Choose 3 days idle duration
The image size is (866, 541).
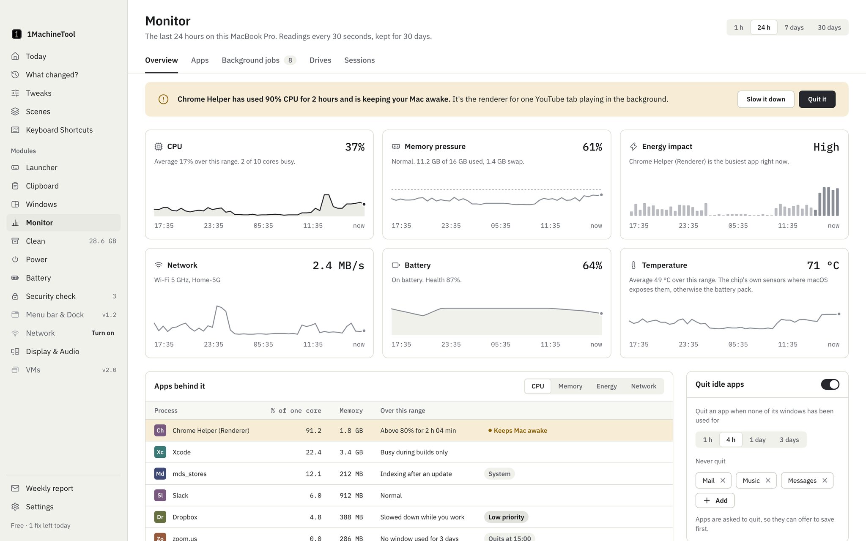(x=789, y=440)
